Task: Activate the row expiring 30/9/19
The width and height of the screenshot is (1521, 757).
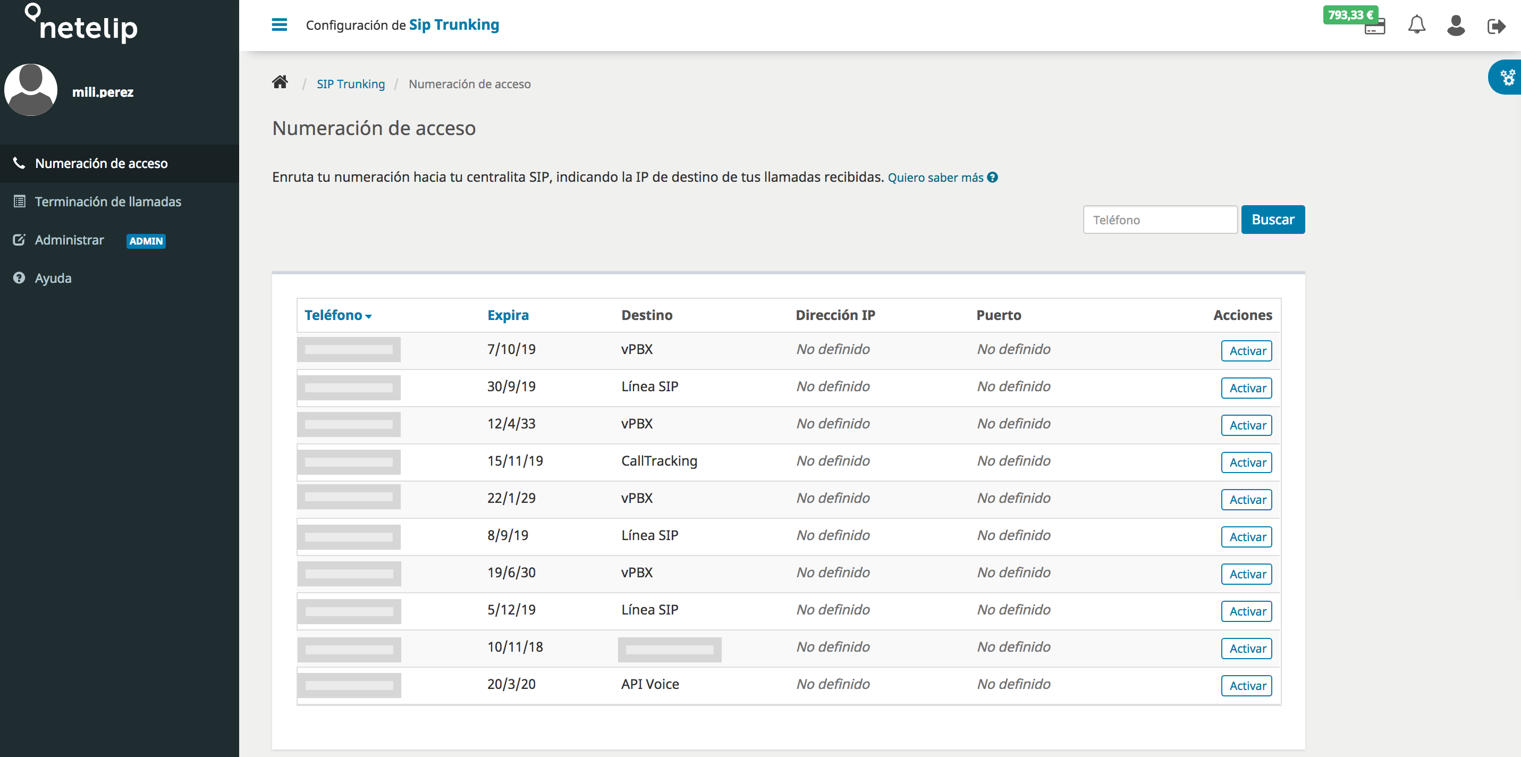Action: pos(1246,388)
